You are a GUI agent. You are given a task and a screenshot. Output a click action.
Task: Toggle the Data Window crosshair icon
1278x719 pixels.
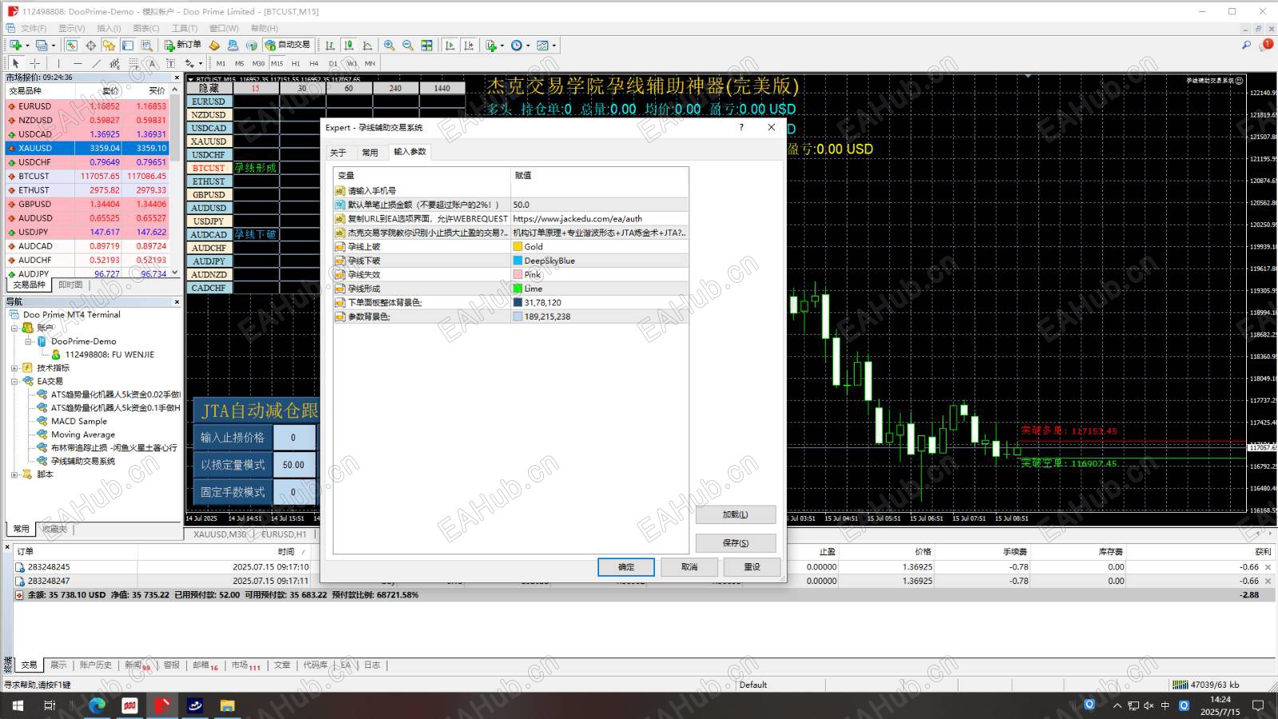[90, 46]
